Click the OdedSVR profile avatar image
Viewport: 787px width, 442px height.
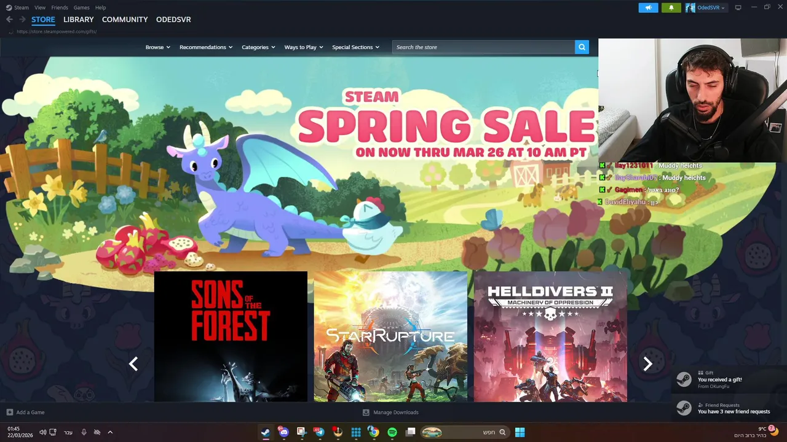pos(690,7)
